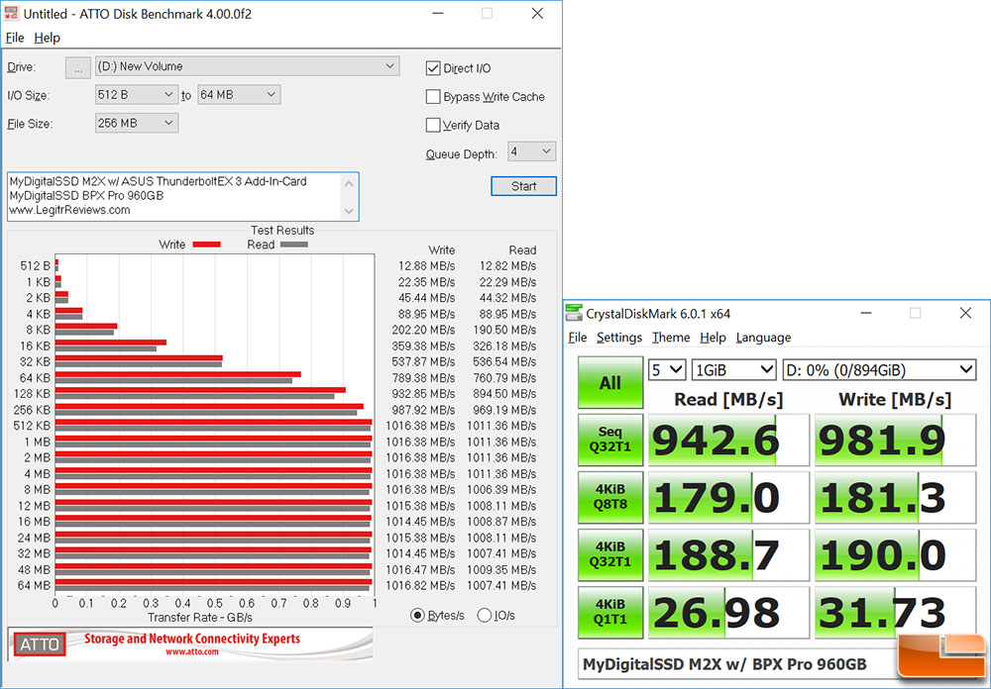Screen dimensions: 991x689
Task: Open the Queue Depth dropdown
Action: (531, 151)
